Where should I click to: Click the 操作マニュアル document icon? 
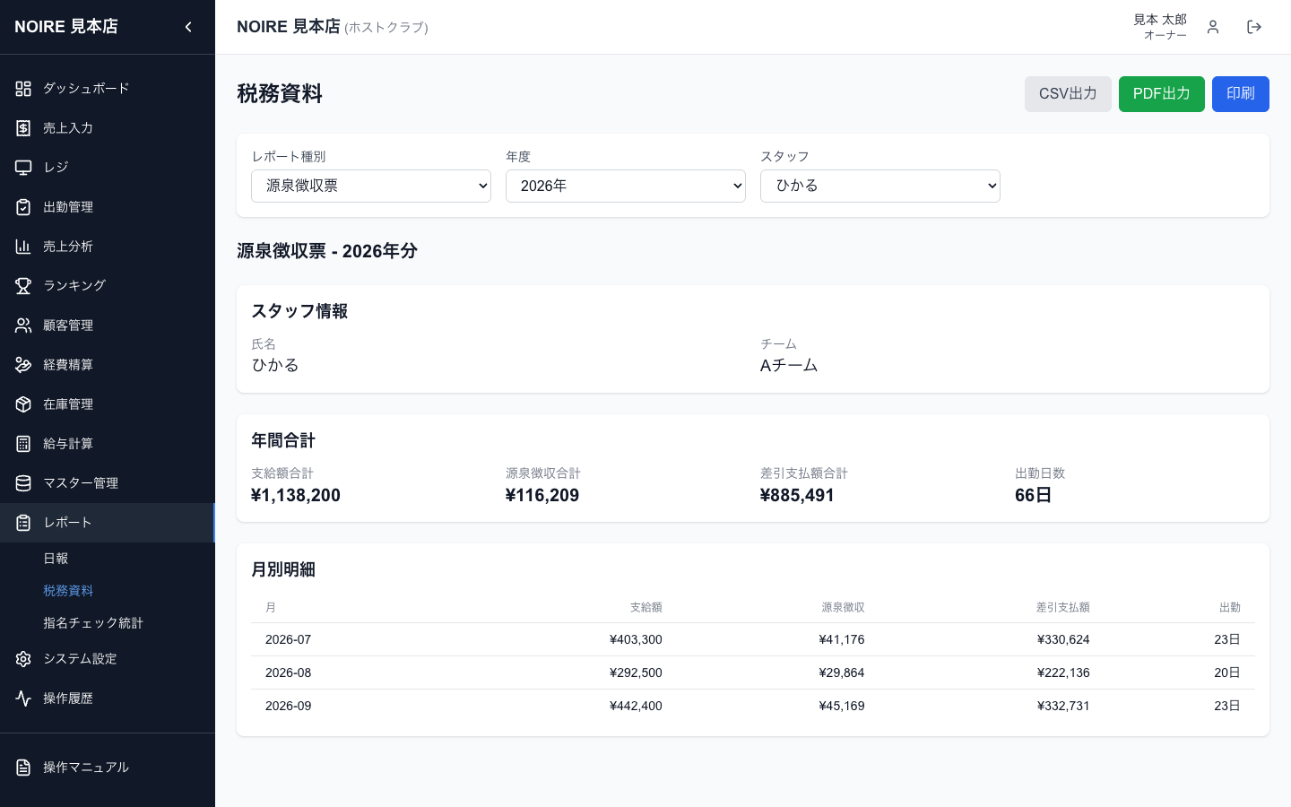tap(23, 768)
